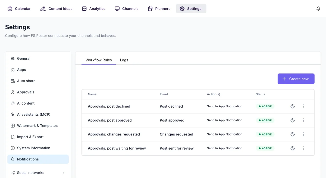Click gear icon for changes requested rule

293,134
